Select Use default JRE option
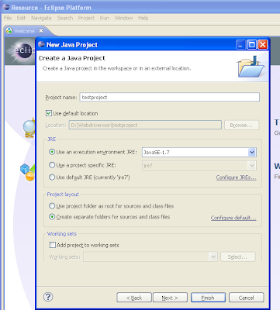280x310 pixels. coord(52,177)
